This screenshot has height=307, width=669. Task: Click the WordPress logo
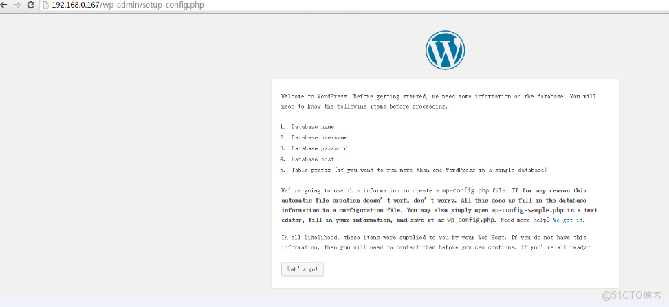coord(445,50)
